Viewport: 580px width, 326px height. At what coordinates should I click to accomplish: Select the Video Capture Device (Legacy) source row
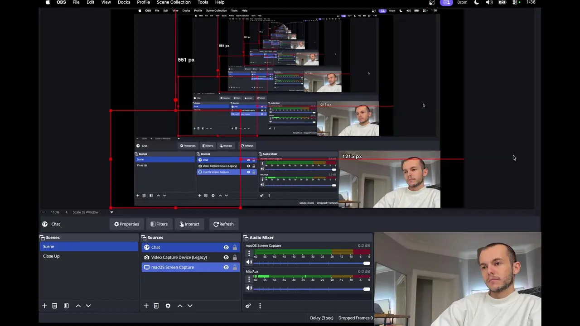[x=191, y=257]
